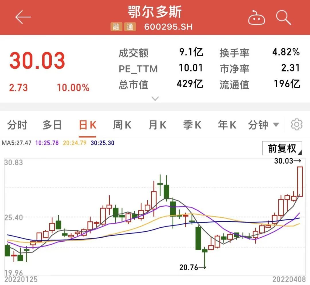Switch to the 周K weekly chart tab
Image resolution: width=310 pixels, height=285 pixels.
122,124
